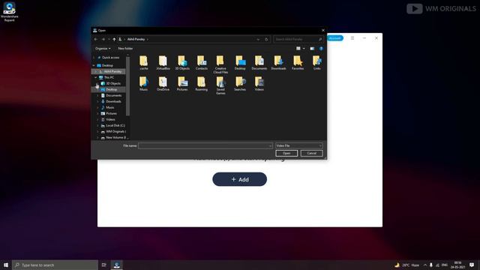This screenshot has height=270, width=480.
Task: Open the Saved Games folder
Action: click(x=220, y=85)
